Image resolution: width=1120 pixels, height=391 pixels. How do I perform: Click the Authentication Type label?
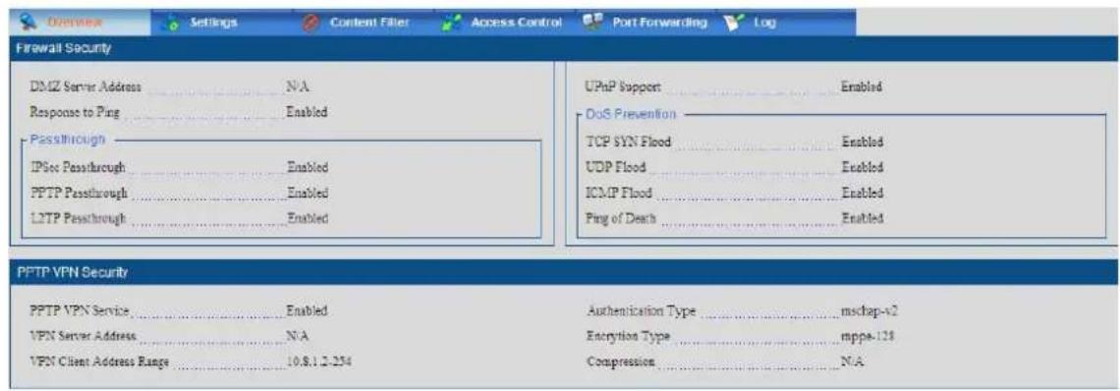point(641,311)
